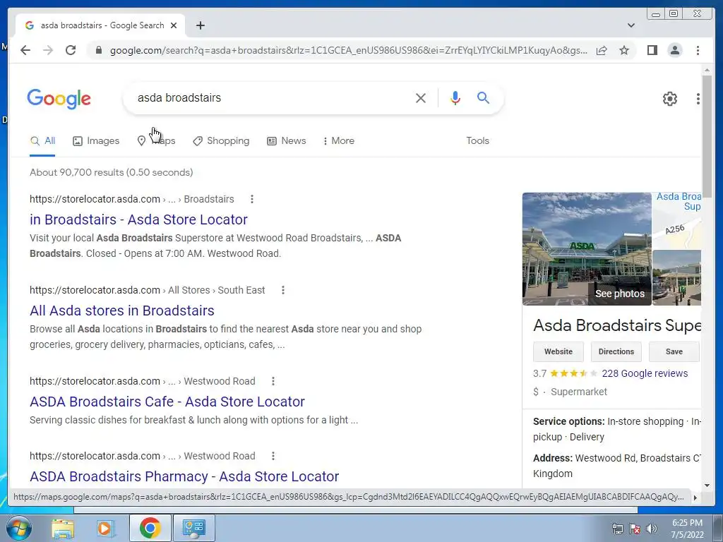The height and width of the screenshot is (542, 723).
Task: Click See photos on the Asda store image
Action: [x=619, y=294]
